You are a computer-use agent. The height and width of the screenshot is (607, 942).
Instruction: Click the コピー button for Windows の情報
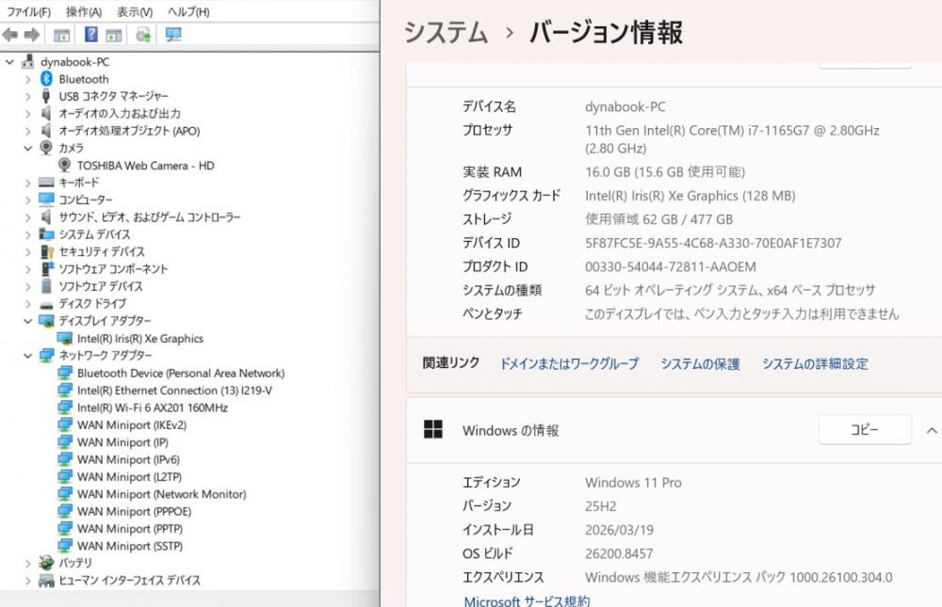[x=865, y=430]
